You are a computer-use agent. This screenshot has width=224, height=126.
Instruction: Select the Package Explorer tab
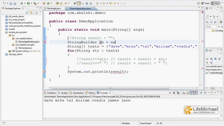(13, 8)
